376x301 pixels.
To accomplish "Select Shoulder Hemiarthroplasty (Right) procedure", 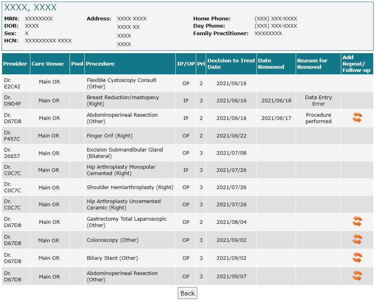I will [x=130, y=187].
